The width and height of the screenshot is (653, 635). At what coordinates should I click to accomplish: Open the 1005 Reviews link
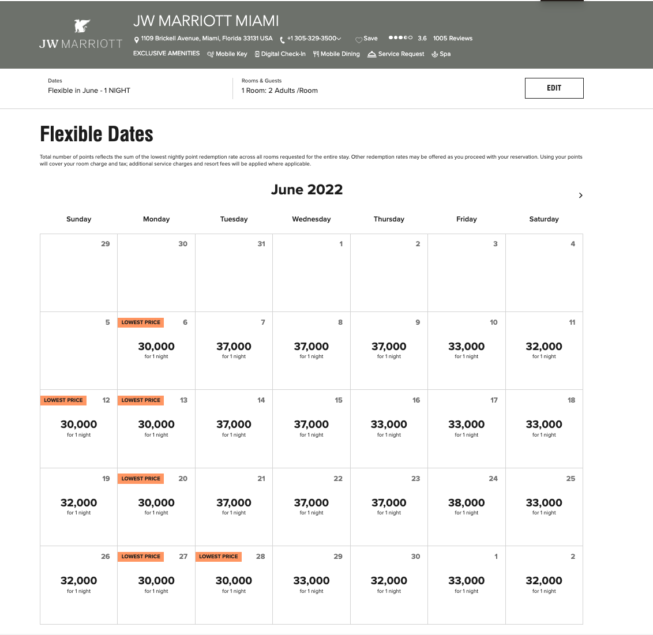pyautogui.click(x=453, y=38)
